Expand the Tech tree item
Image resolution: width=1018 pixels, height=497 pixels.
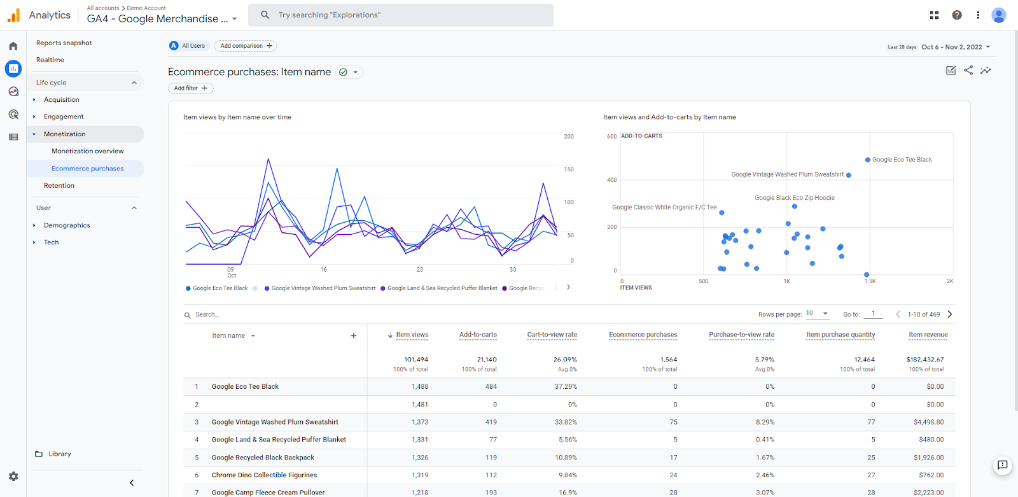click(x=34, y=242)
